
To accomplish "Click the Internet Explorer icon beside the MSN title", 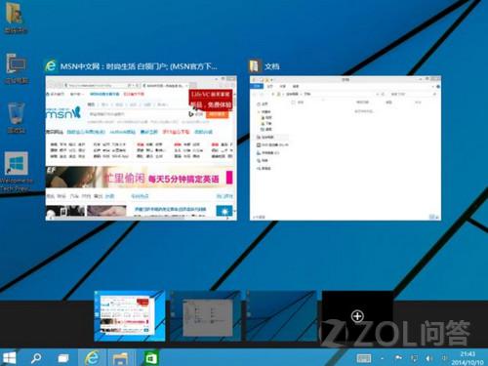I will point(51,66).
